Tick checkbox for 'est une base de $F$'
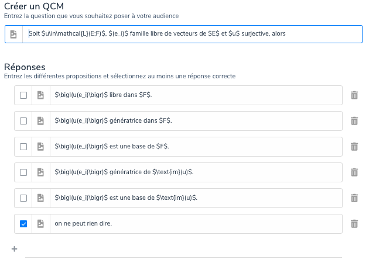This screenshot has width=376, height=277. [x=23, y=147]
